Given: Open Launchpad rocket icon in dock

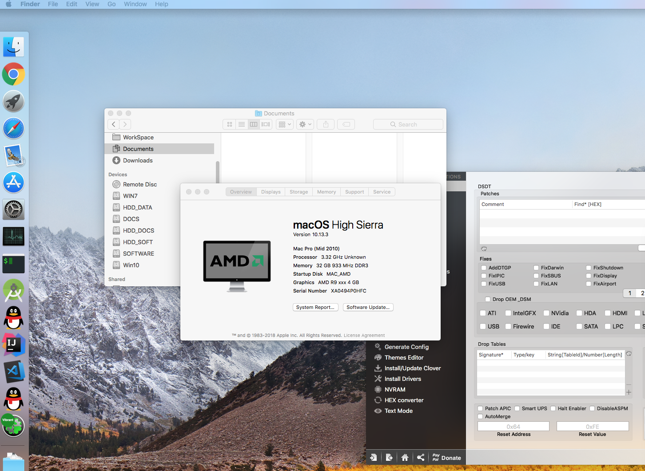Looking at the screenshot, I should 14,102.
